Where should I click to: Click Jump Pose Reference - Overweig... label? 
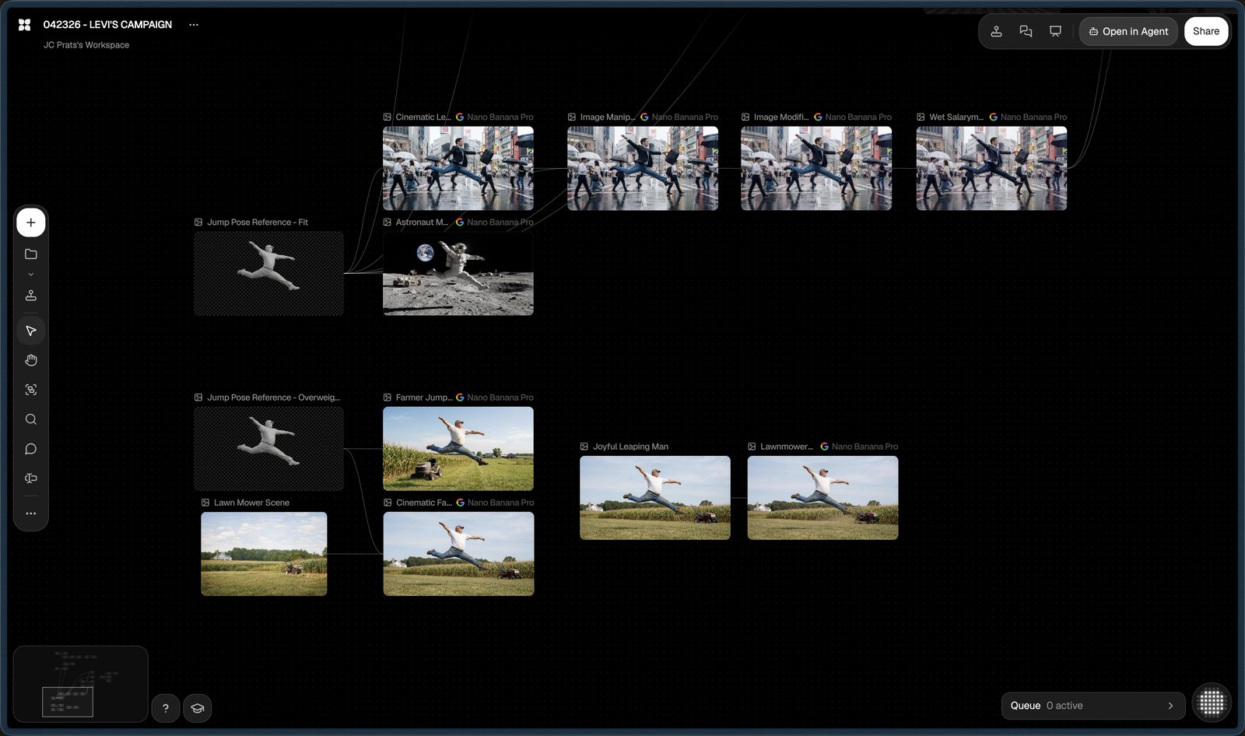[273, 398]
